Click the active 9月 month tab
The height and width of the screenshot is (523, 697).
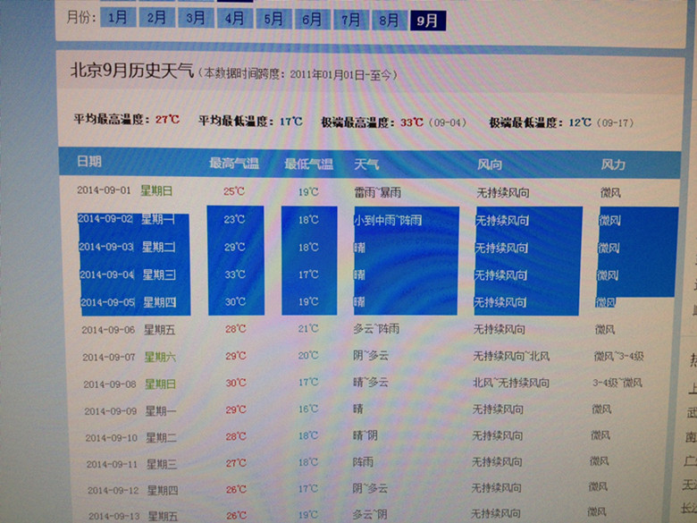point(428,20)
